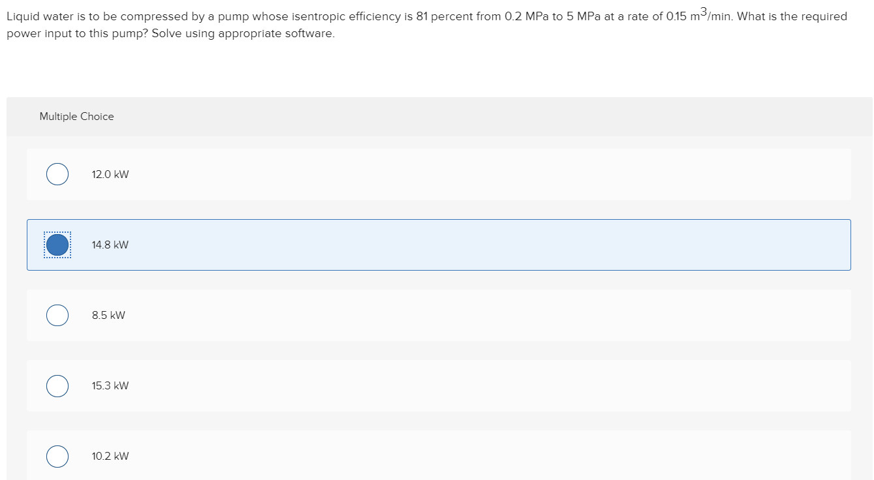Click the highlighted blue selected answer row
Viewport: 874px width, 480px height.
click(439, 245)
